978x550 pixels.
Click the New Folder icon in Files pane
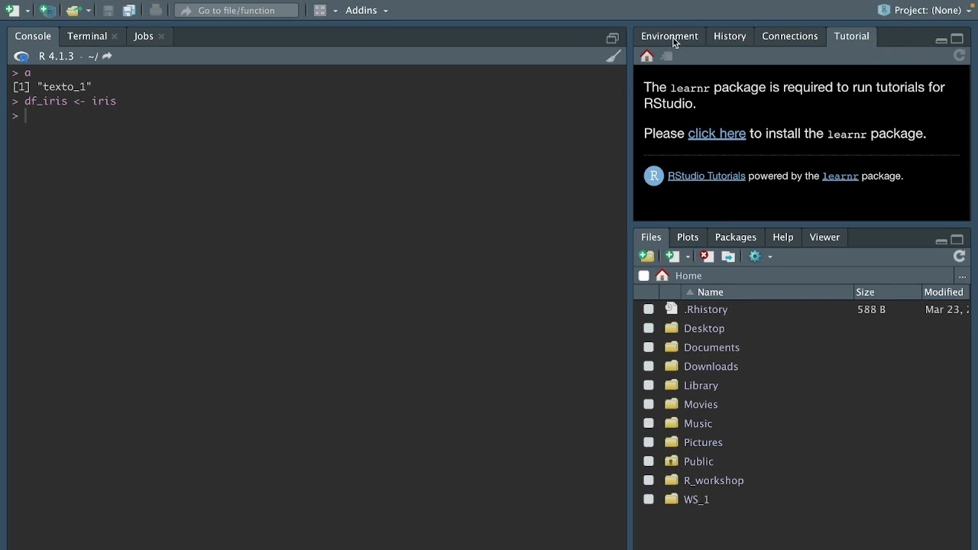click(x=647, y=257)
